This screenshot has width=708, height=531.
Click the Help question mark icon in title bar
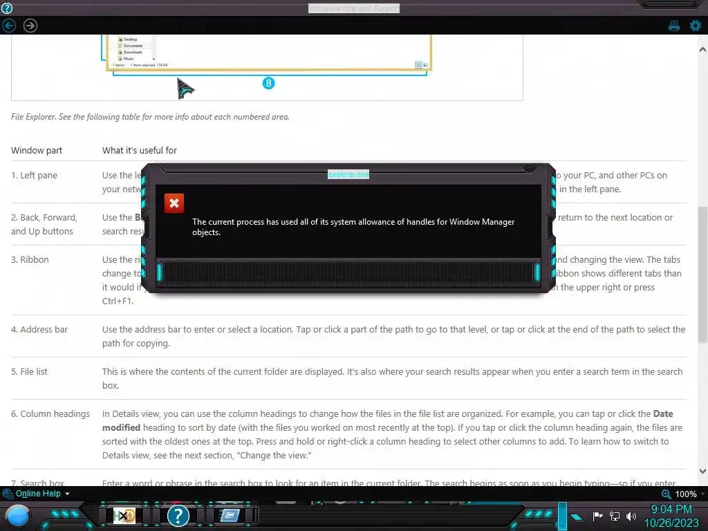pos(7,8)
